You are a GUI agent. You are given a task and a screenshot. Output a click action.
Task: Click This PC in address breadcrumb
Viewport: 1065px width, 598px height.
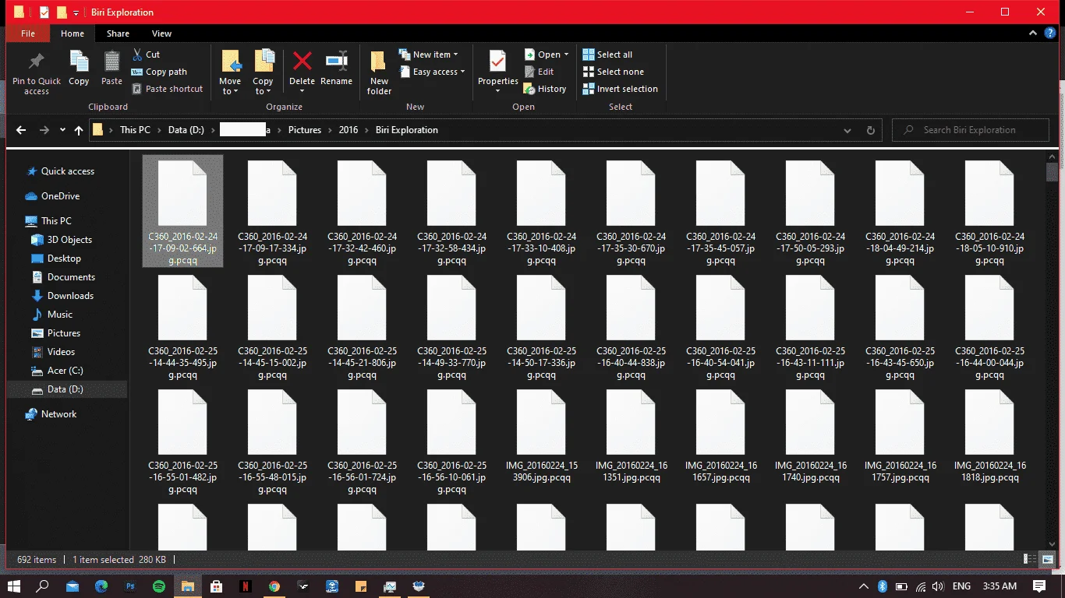135,130
